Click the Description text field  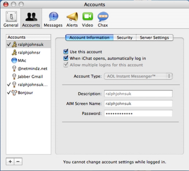(x=138, y=94)
